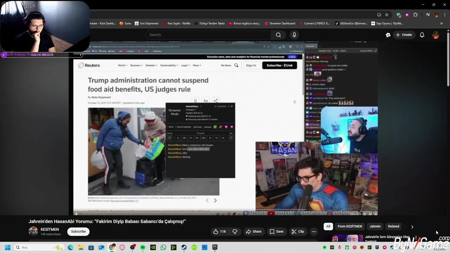The image size is (450, 253).
Task: Open the Streamer Dashboard bookmark
Action: tap(280, 24)
